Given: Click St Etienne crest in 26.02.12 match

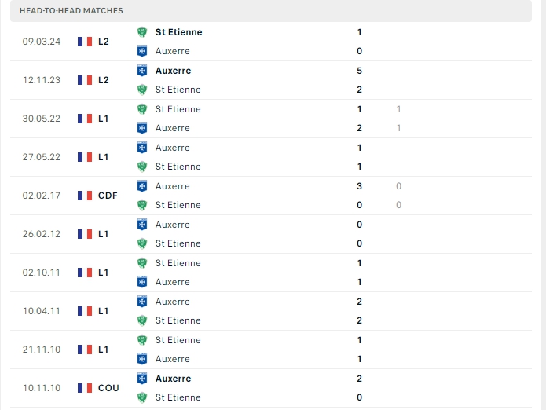Looking at the screenshot, I should click(142, 243).
